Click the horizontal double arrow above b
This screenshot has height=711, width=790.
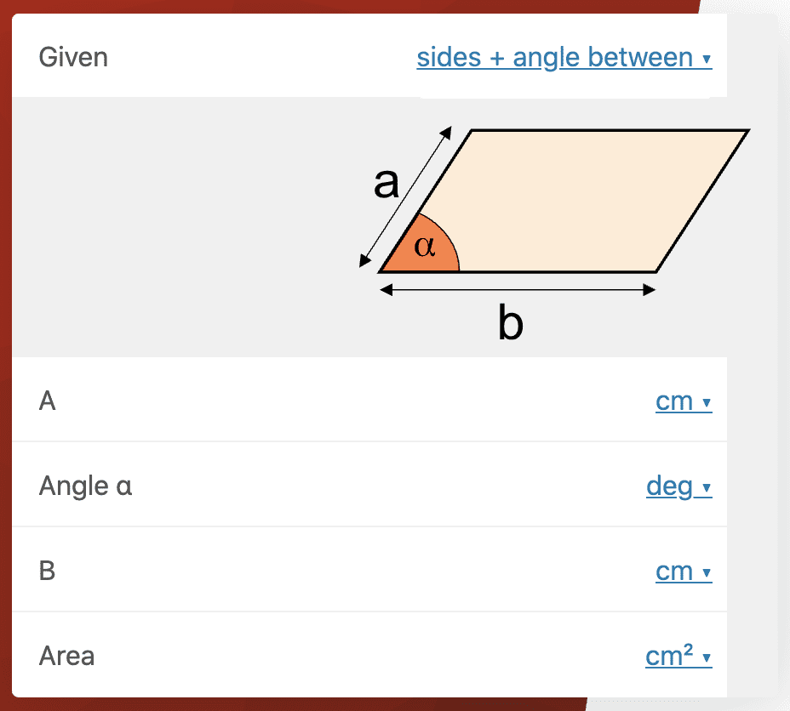(518, 291)
